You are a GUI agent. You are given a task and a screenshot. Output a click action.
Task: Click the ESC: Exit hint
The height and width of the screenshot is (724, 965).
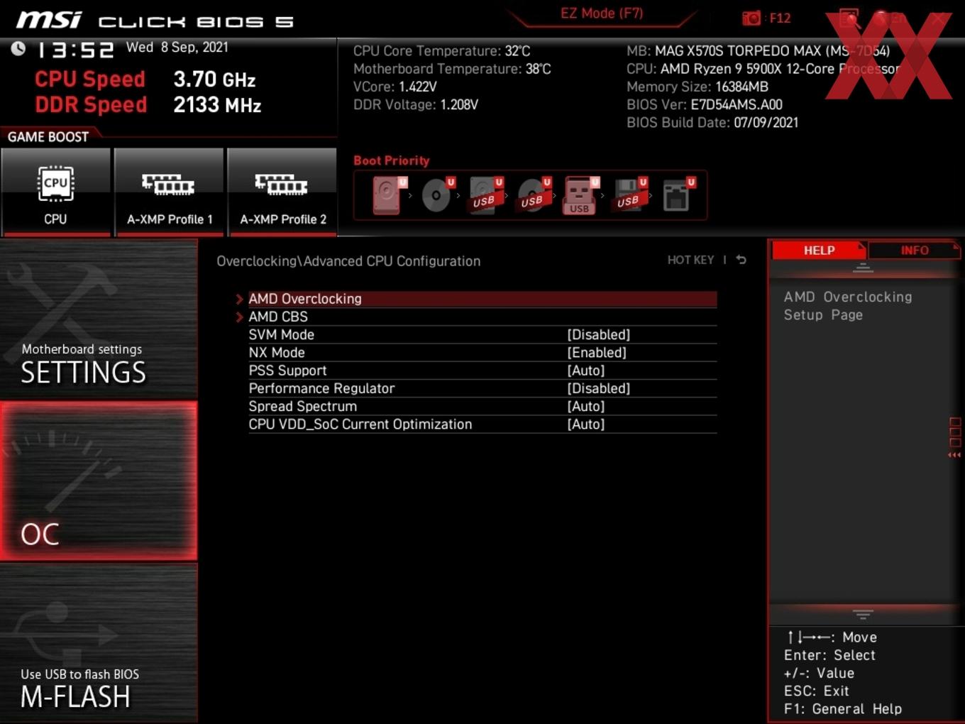[x=817, y=691]
